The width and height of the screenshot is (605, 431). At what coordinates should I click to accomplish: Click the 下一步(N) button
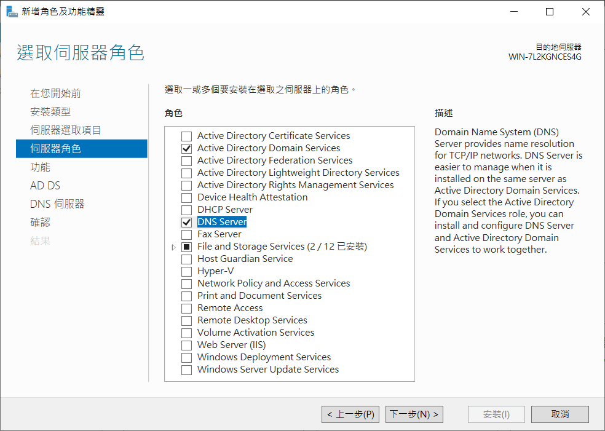(x=414, y=414)
